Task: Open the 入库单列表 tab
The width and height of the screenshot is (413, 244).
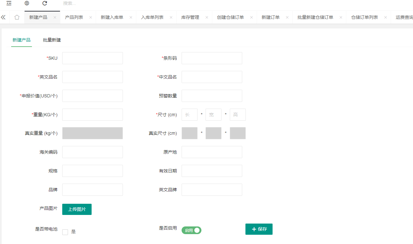Action: [152, 18]
